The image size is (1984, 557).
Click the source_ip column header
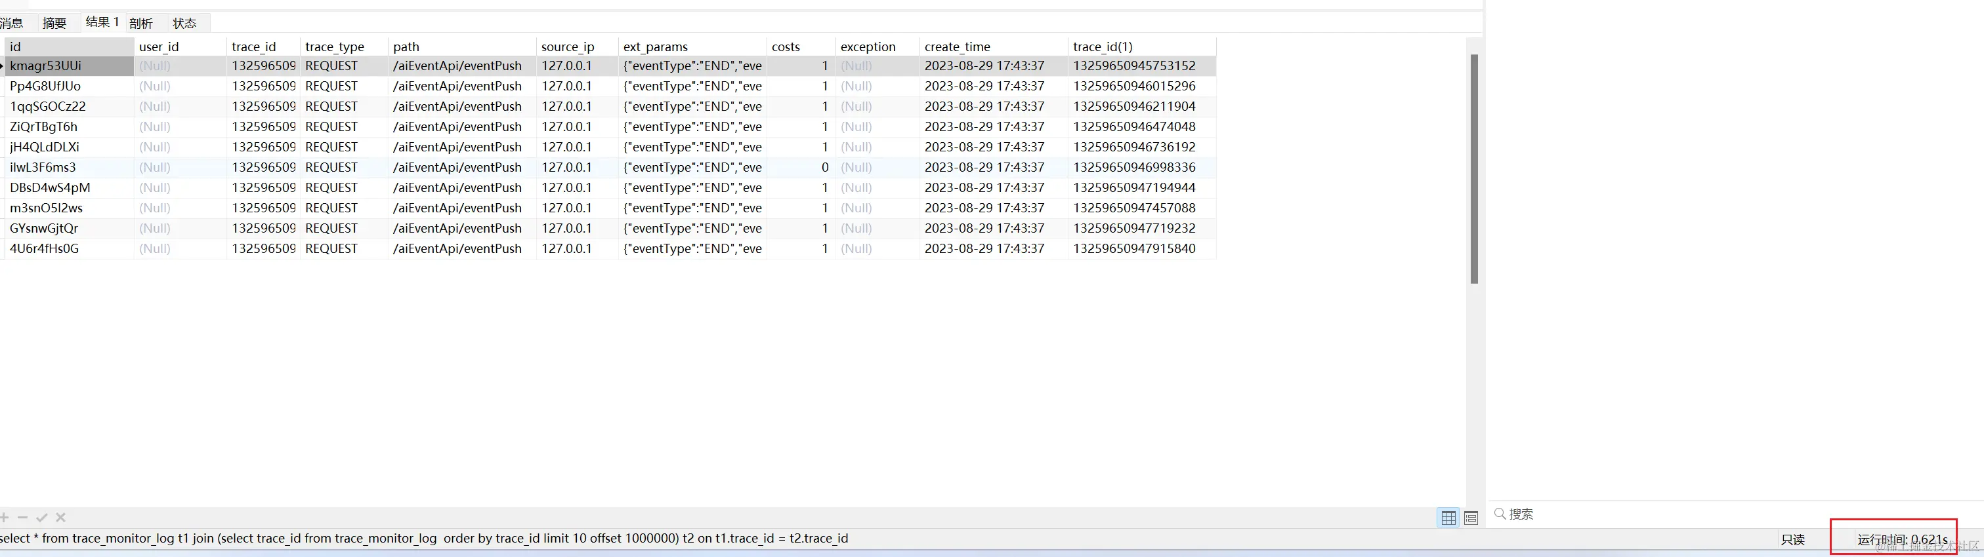[x=578, y=47]
